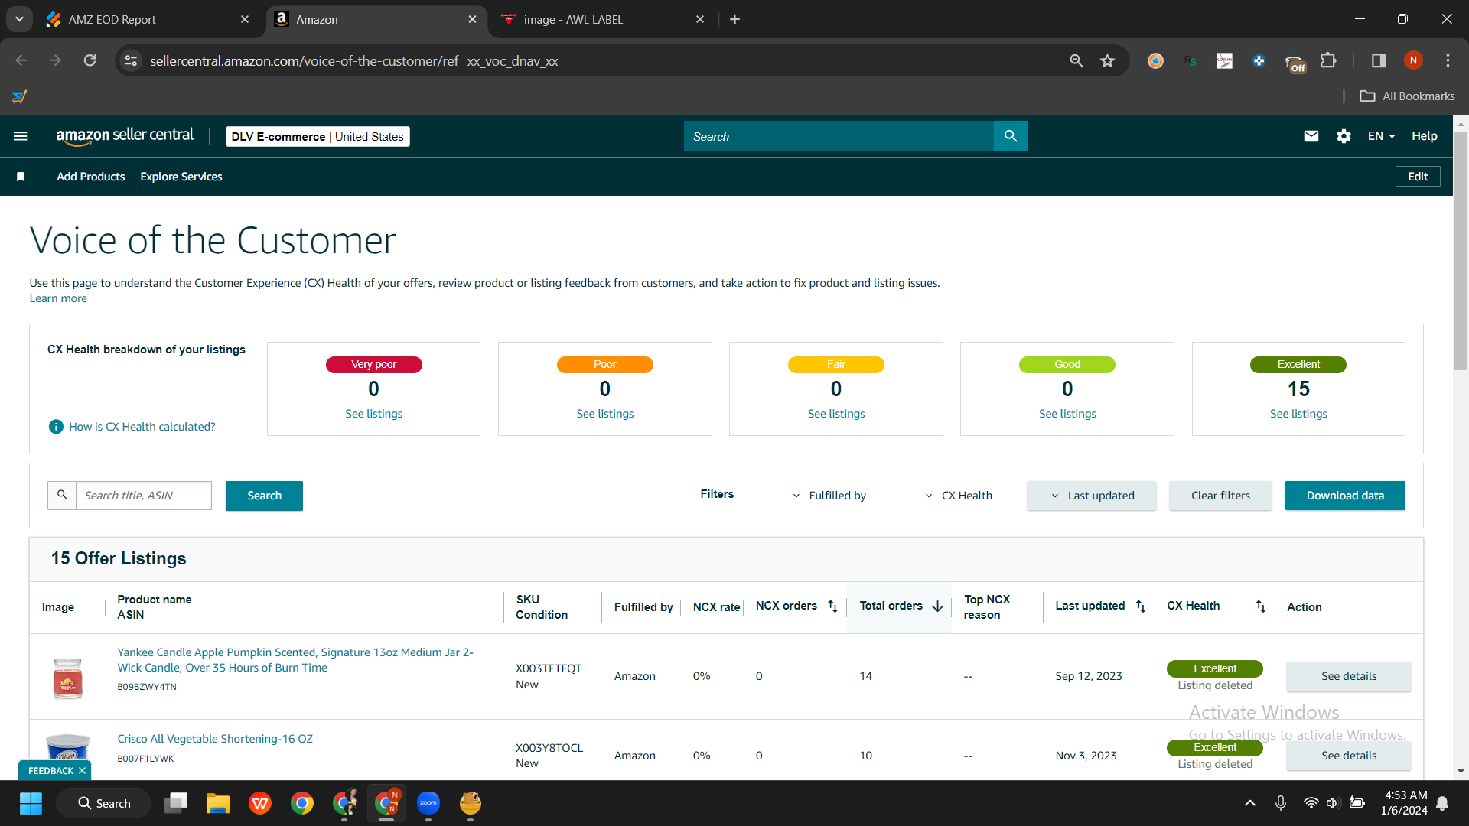Click Clear filters button

(1220, 496)
